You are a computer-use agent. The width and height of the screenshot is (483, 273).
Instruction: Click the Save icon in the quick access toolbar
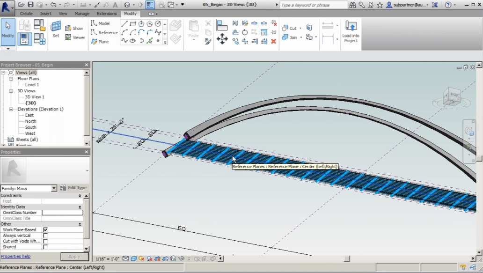click(x=30, y=5)
